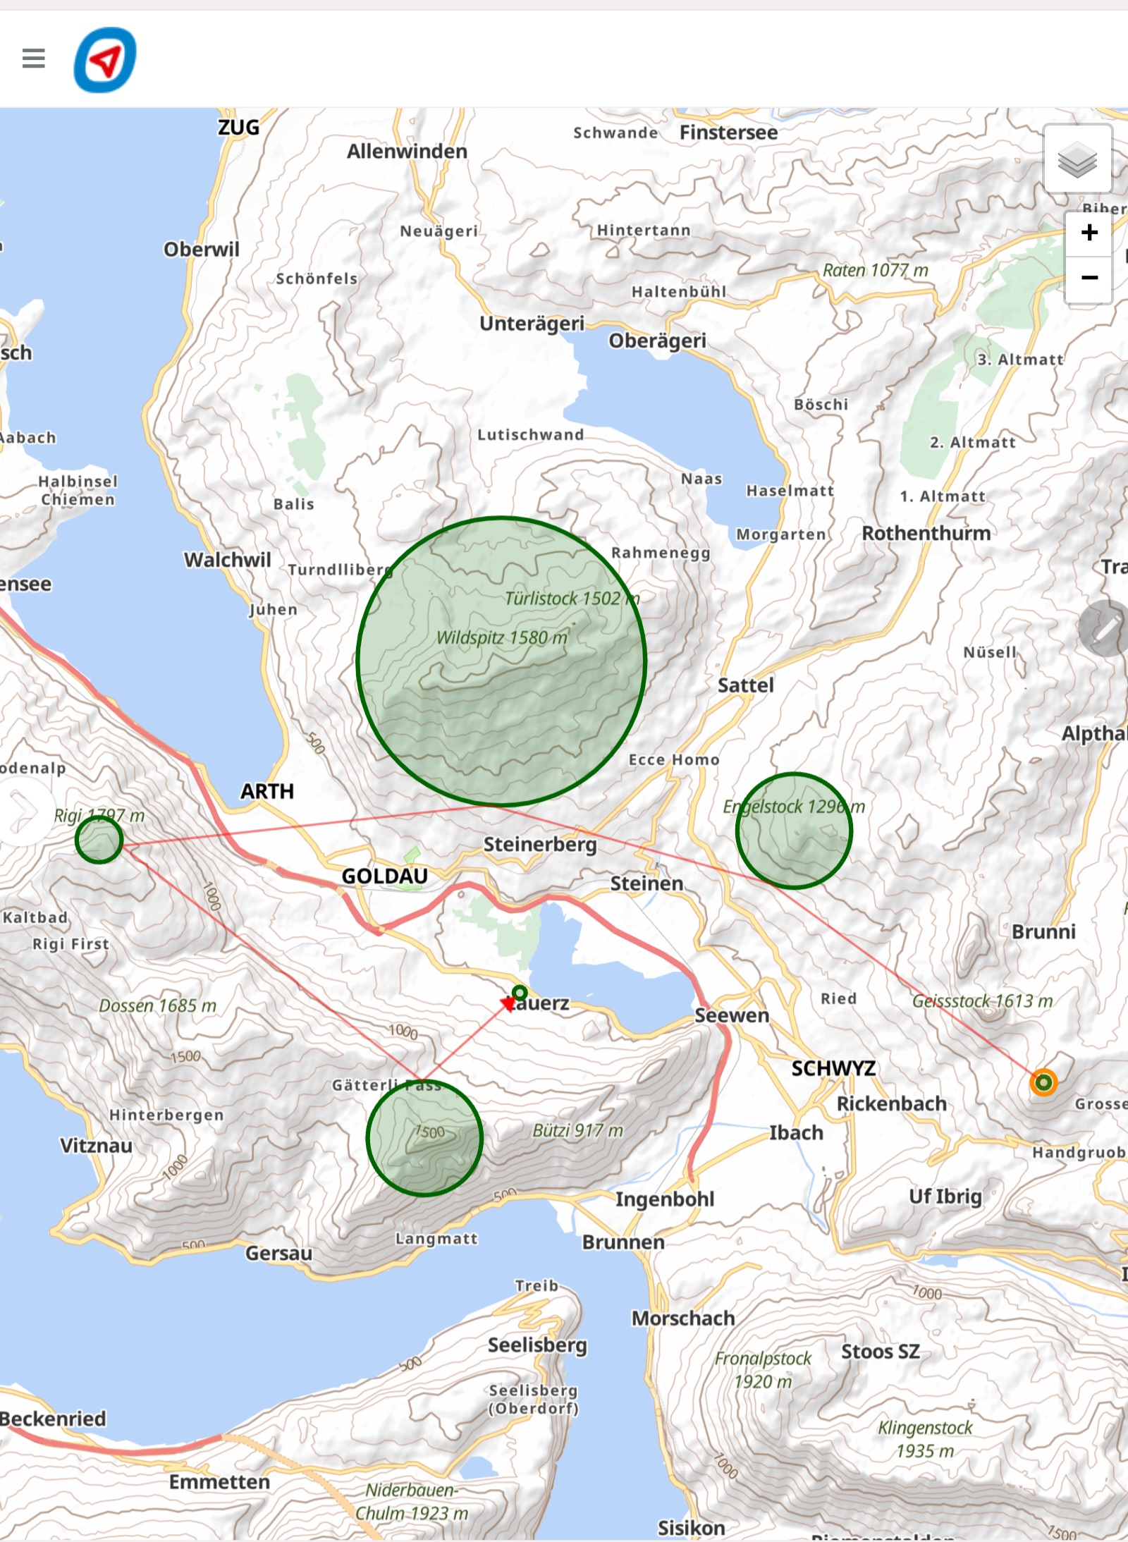Select the Engelstock turnpoint circle
This screenshot has width=1128, height=1542.
794,831
